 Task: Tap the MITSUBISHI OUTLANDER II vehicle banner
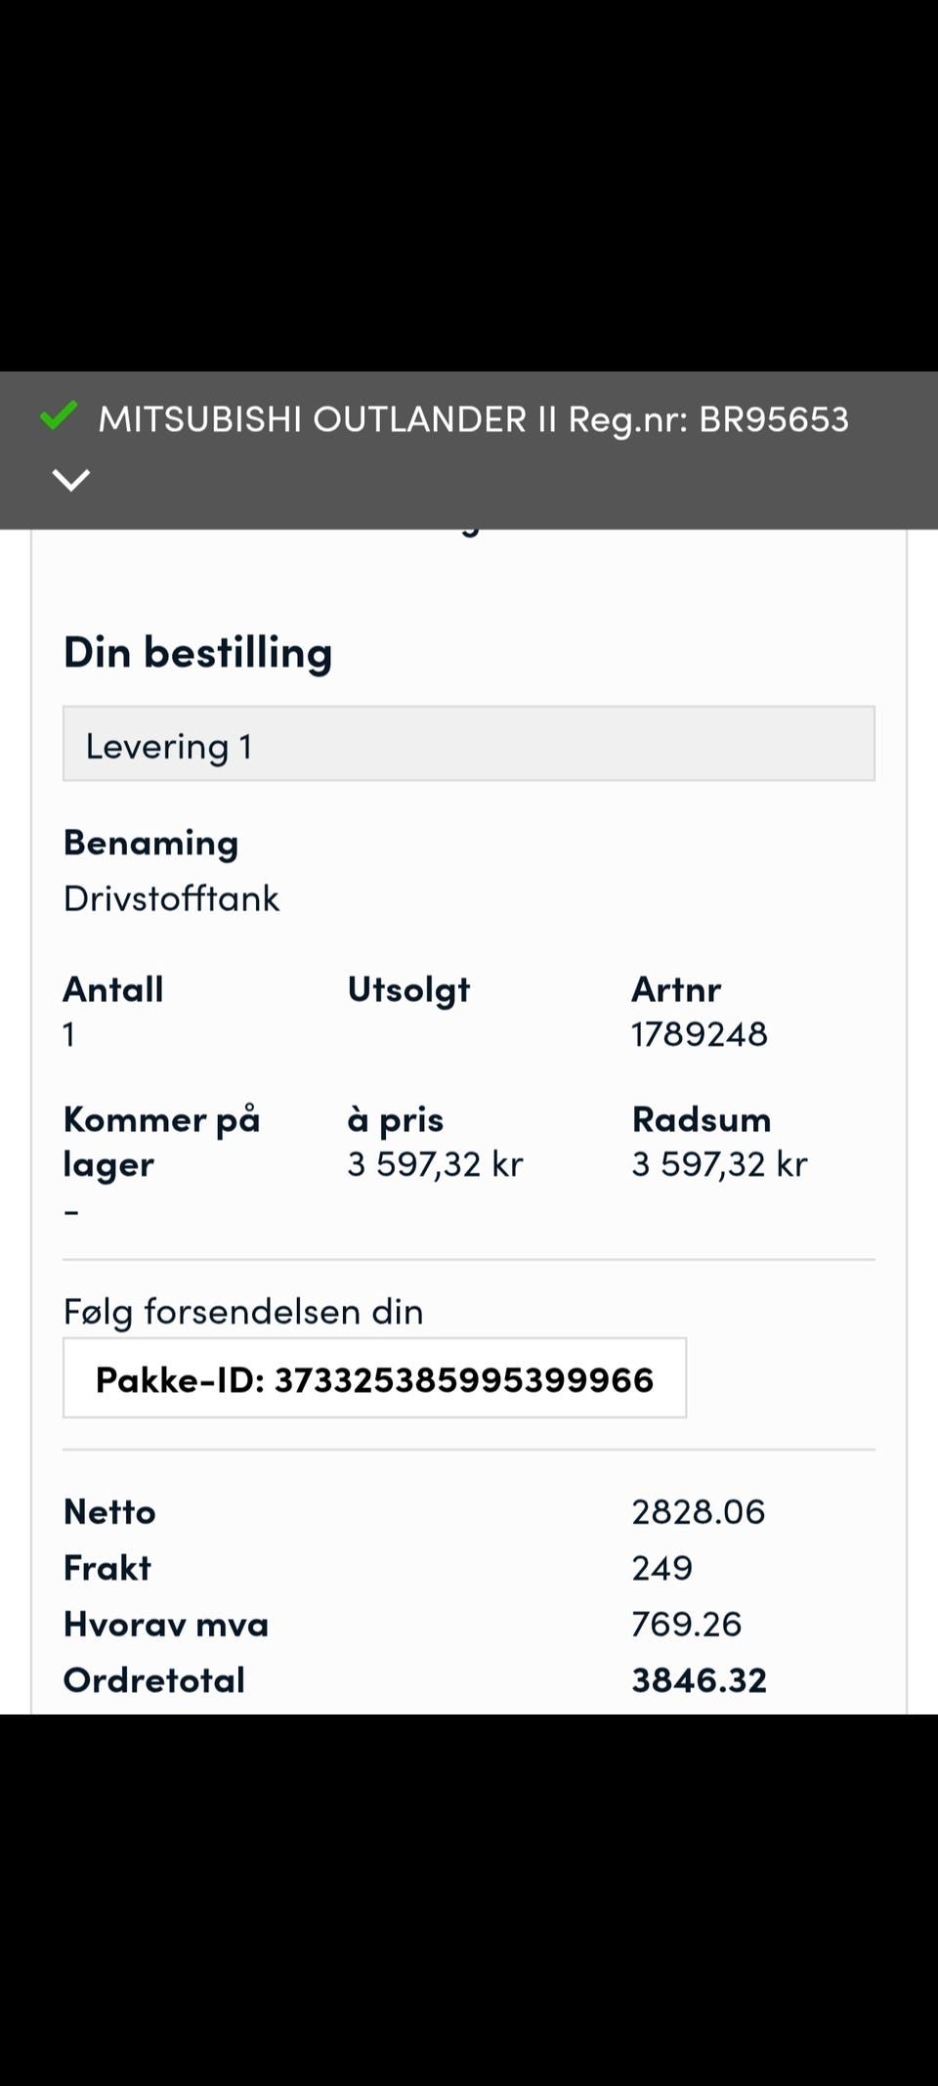click(x=469, y=450)
